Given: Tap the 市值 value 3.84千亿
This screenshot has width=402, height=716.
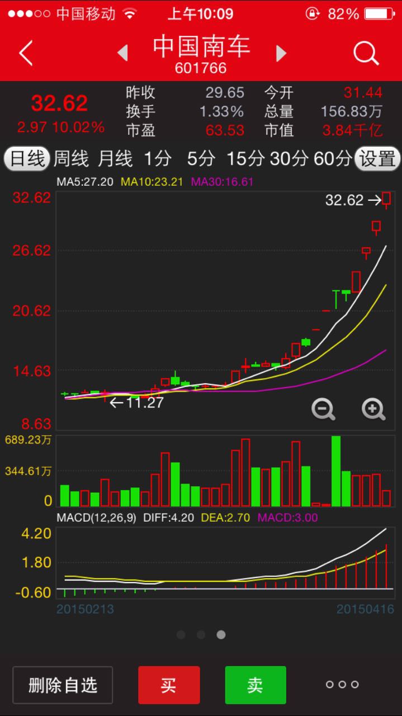Looking at the screenshot, I should pos(352,130).
